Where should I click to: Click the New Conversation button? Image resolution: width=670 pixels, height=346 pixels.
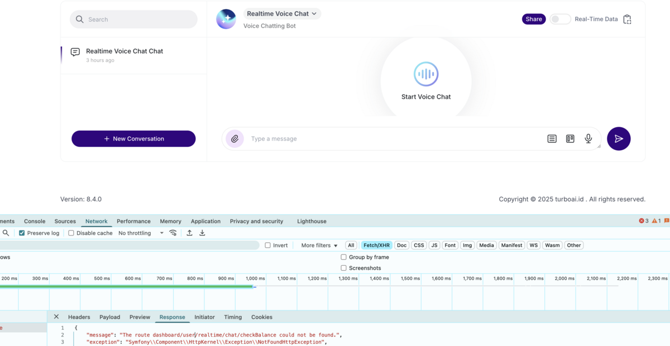[x=133, y=139]
